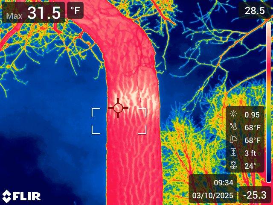
Task: Click the -25.3 lower scale limit
Action: click(255, 195)
